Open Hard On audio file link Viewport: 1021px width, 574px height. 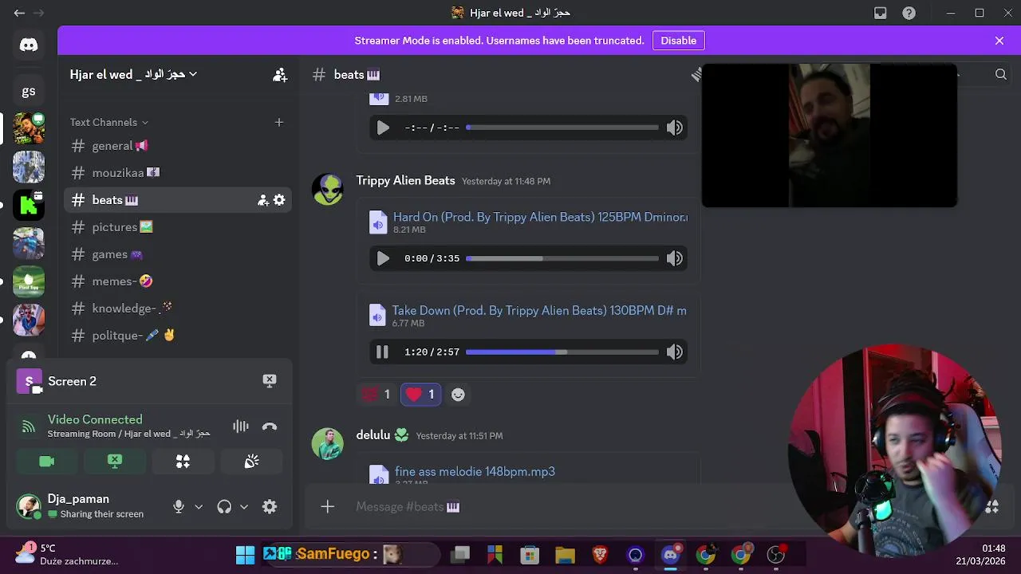point(540,217)
